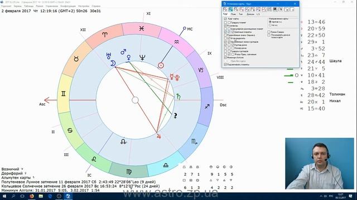This screenshot has height=200, width=357.
Task: Select the Uranus symbol in the chart
Action: coord(109,56)
